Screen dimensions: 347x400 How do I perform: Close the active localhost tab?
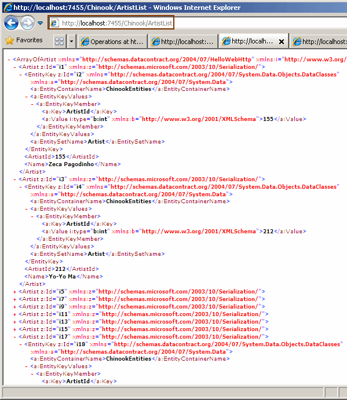[x=282, y=42]
